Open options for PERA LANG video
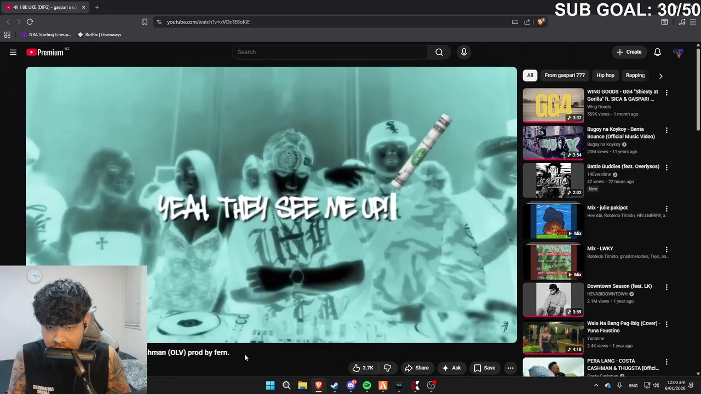The image size is (701, 394). (666, 362)
